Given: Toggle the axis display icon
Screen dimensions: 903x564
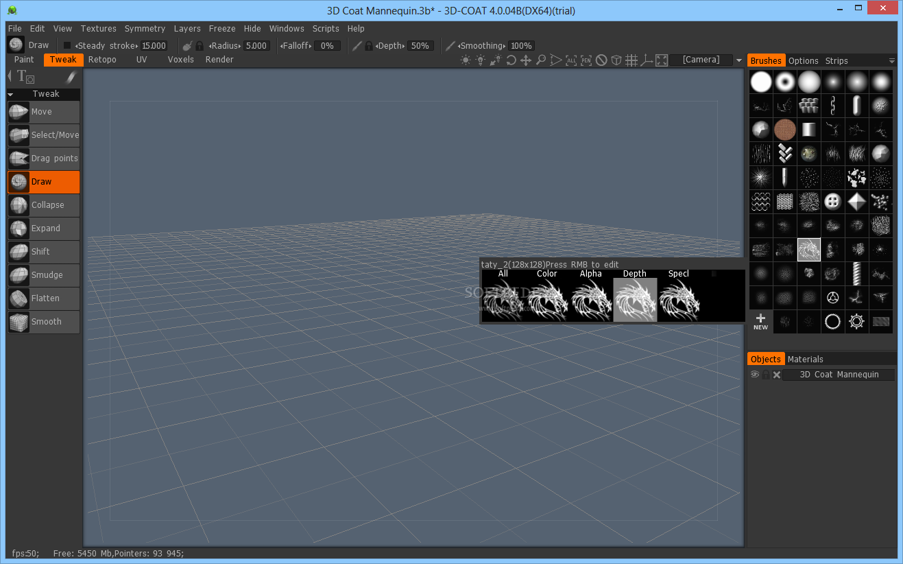Looking at the screenshot, I should 647,60.
